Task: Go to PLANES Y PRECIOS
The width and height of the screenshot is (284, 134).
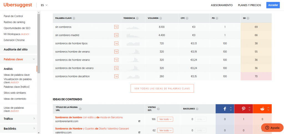Action: click(249, 5)
